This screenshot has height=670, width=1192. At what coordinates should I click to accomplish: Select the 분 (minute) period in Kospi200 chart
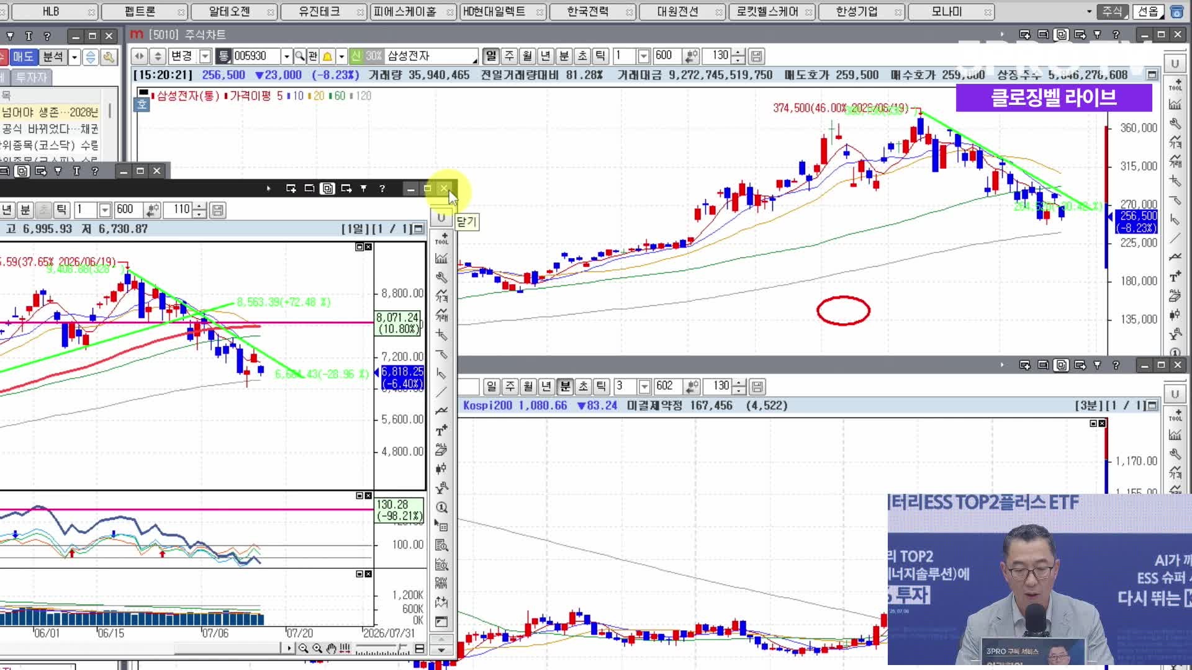tap(564, 387)
